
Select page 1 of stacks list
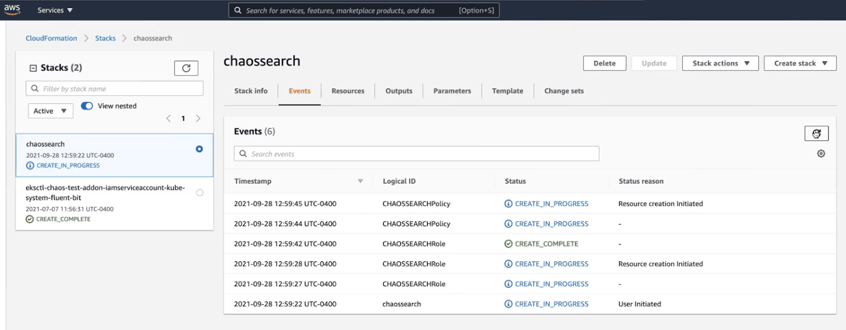point(183,118)
